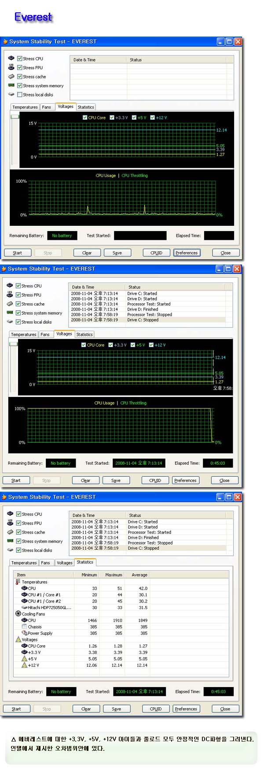The image size is (264, 779).
Task: Click Date & Time column header in top window
Action: point(98,59)
